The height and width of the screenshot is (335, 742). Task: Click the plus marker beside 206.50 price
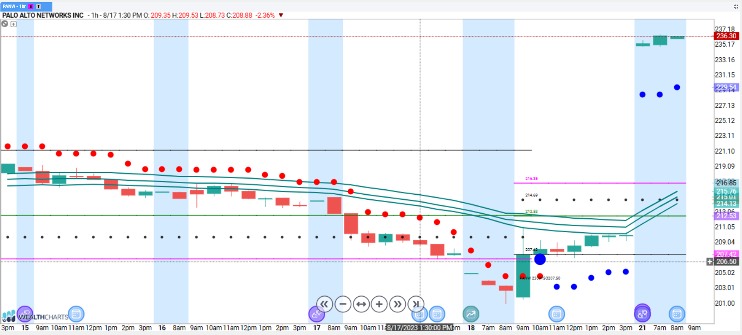click(710, 262)
